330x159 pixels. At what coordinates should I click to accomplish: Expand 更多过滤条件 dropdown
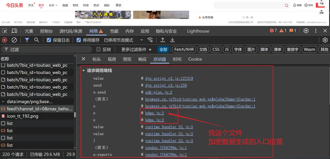click(x=136, y=49)
